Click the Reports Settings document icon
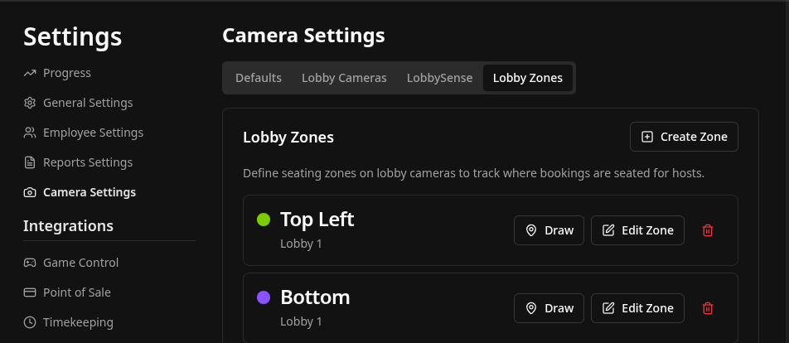Image resolution: width=789 pixels, height=343 pixels. (30, 162)
